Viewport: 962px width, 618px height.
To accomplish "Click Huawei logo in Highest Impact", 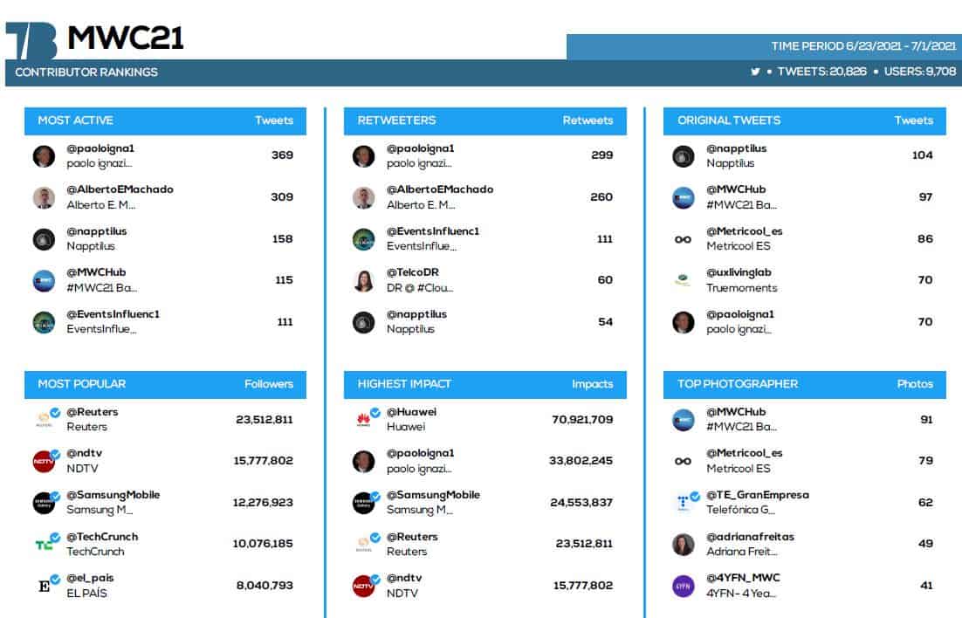I will pos(364,420).
